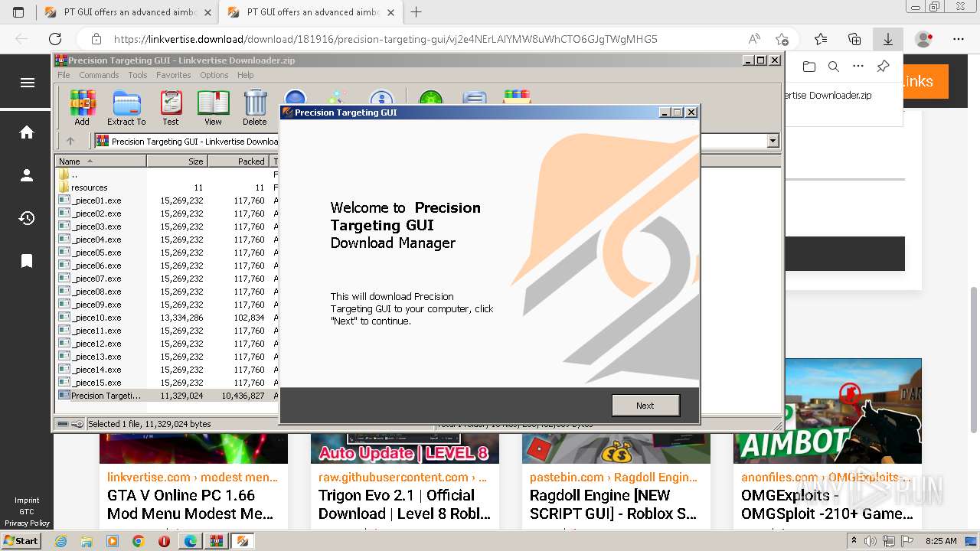Click the taskbar clock showing 8:25 AM
The image size is (980, 551).
[x=940, y=541]
